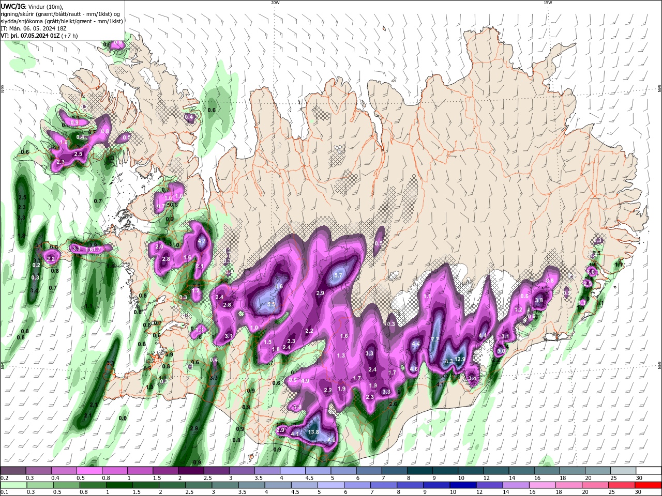Screen dimensions: 662x496
Task: Click the (+7 h) forecast offset text
Action: point(69,36)
